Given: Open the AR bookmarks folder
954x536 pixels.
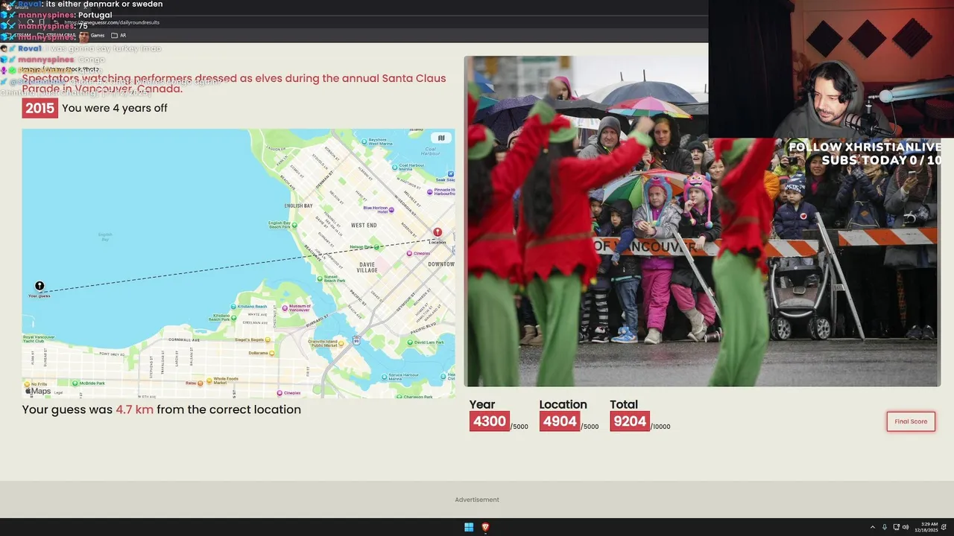Looking at the screenshot, I should tap(119, 35).
